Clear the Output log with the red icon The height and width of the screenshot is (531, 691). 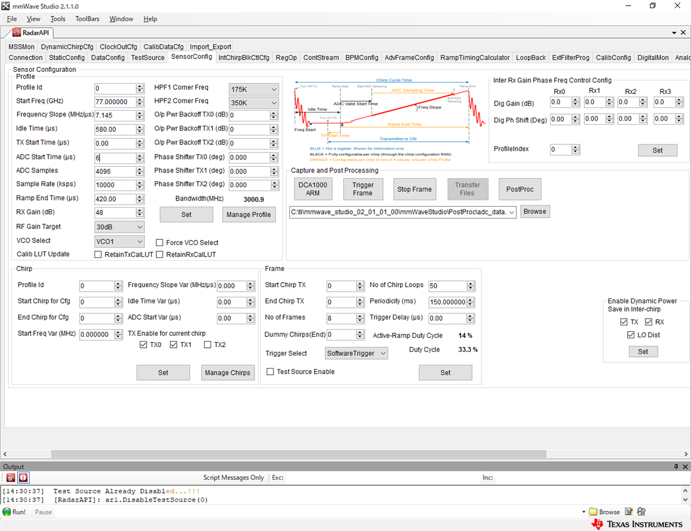[11, 478]
